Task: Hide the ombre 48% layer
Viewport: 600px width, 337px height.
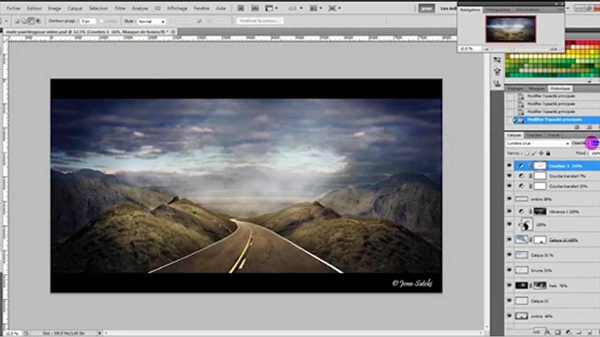Action: coord(510,316)
